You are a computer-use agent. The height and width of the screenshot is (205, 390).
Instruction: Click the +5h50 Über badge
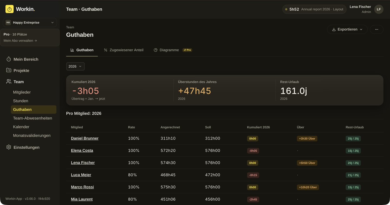307,163
